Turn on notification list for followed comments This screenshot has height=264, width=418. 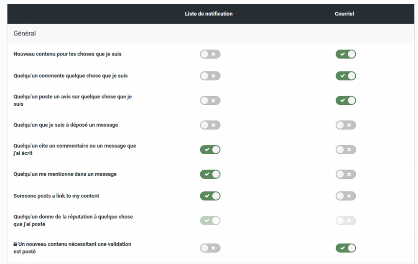click(x=210, y=76)
